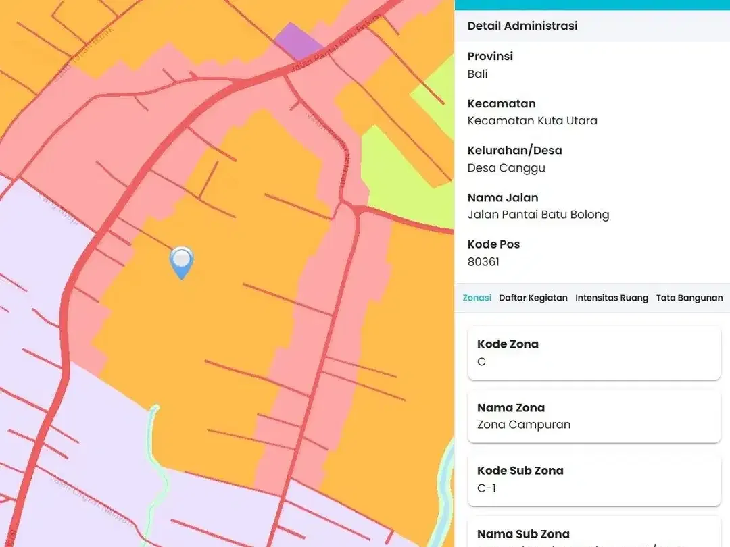This screenshot has width=730, height=547.
Task: Click the postal code 80361
Action: [483, 262]
